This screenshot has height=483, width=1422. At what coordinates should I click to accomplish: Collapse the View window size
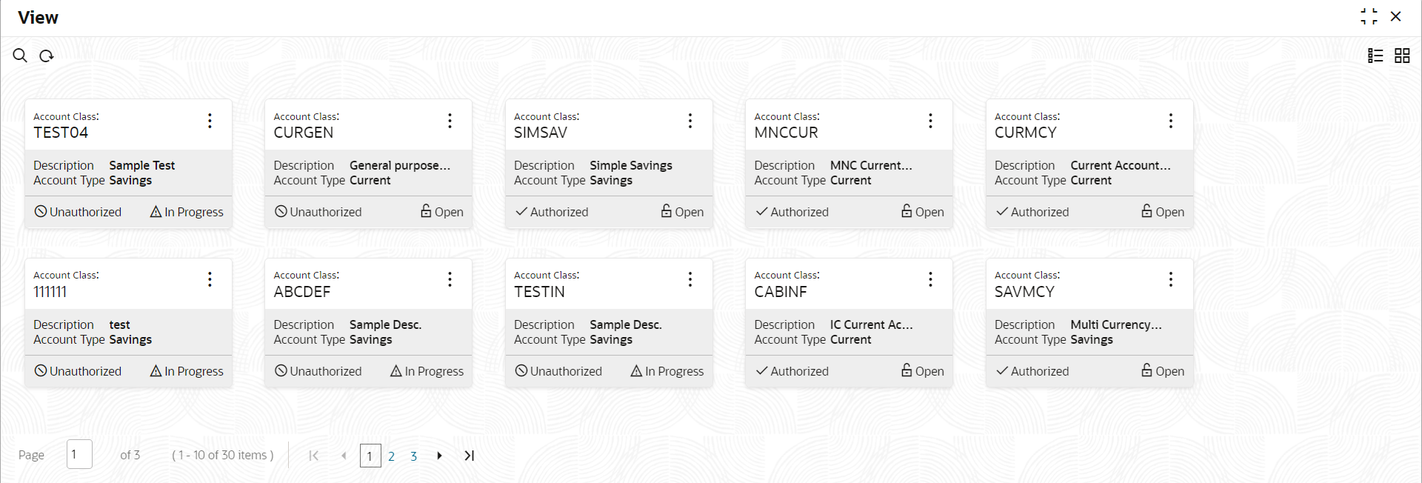[x=1369, y=16]
